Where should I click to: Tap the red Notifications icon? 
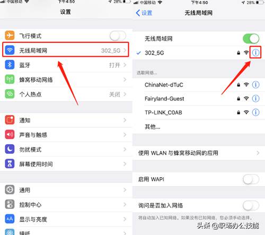pyautogui.click(x=10, y=120)
